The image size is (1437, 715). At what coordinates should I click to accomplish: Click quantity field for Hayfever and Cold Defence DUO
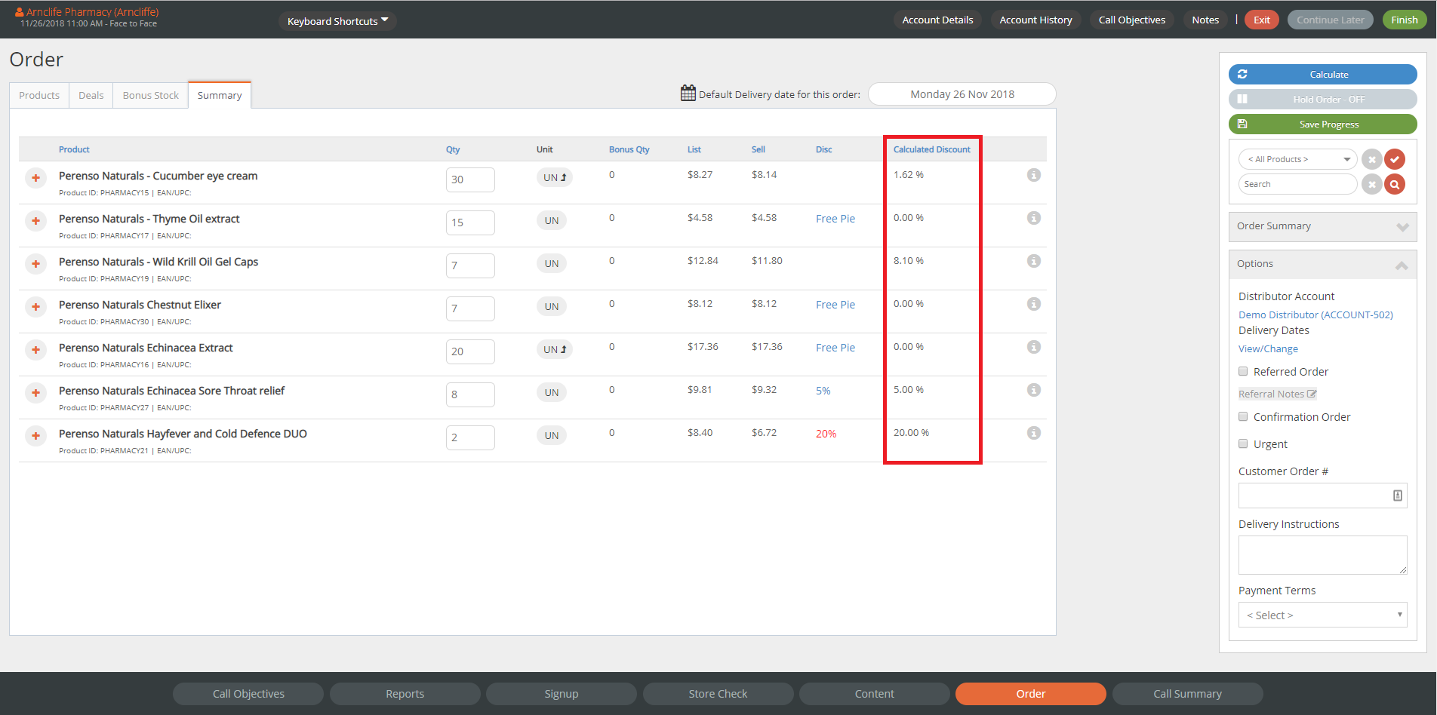tap(470, 437)
